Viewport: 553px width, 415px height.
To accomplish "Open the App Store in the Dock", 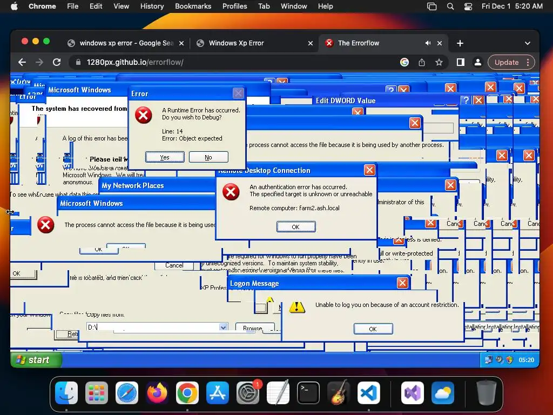I will click(x=218, y=393).
